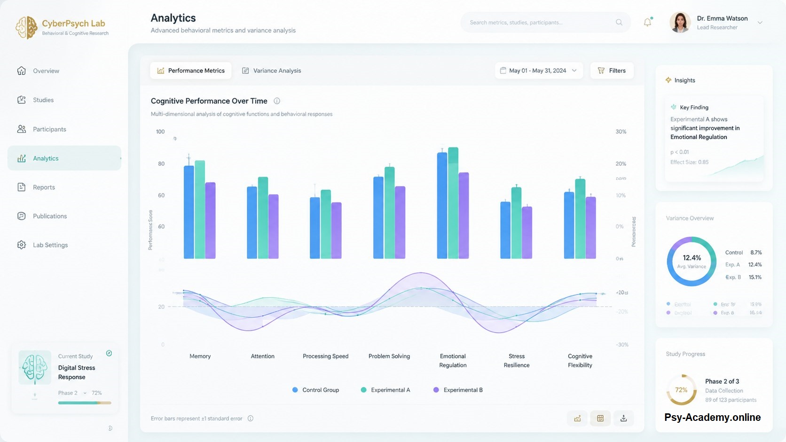786x442 pixels.
Task: Click the Filters button
Action: pyautogui.click(x=612, y=70)
